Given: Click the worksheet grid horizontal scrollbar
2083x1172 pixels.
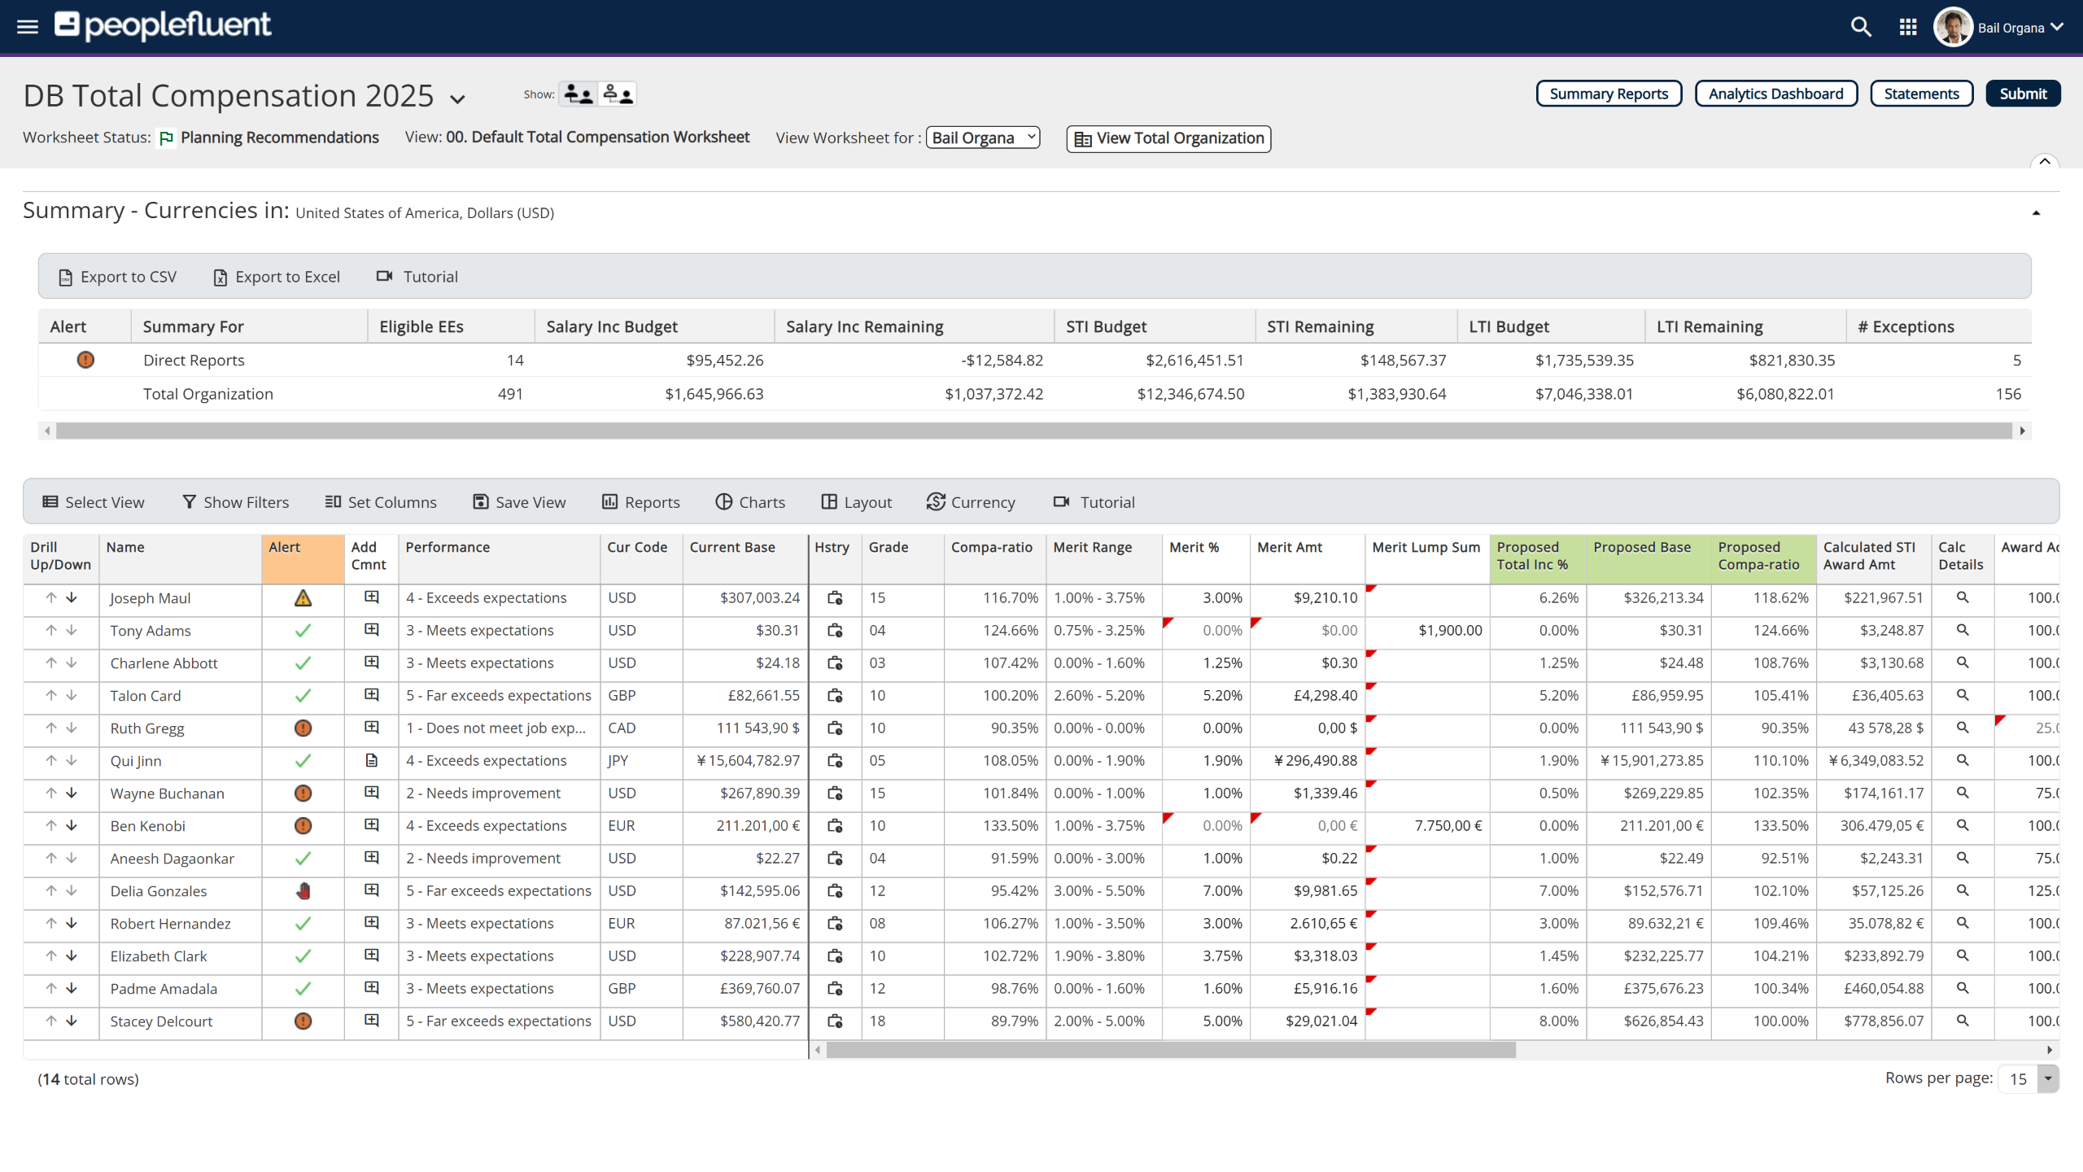Looking at the screenshot, I should tap(1170, 1050).
